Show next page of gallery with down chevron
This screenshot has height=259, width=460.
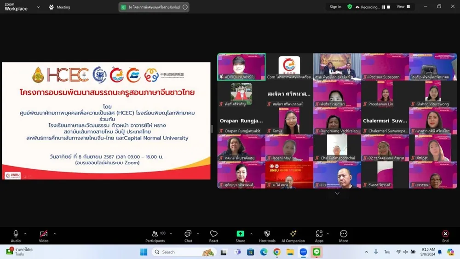[x=337, y=193]
